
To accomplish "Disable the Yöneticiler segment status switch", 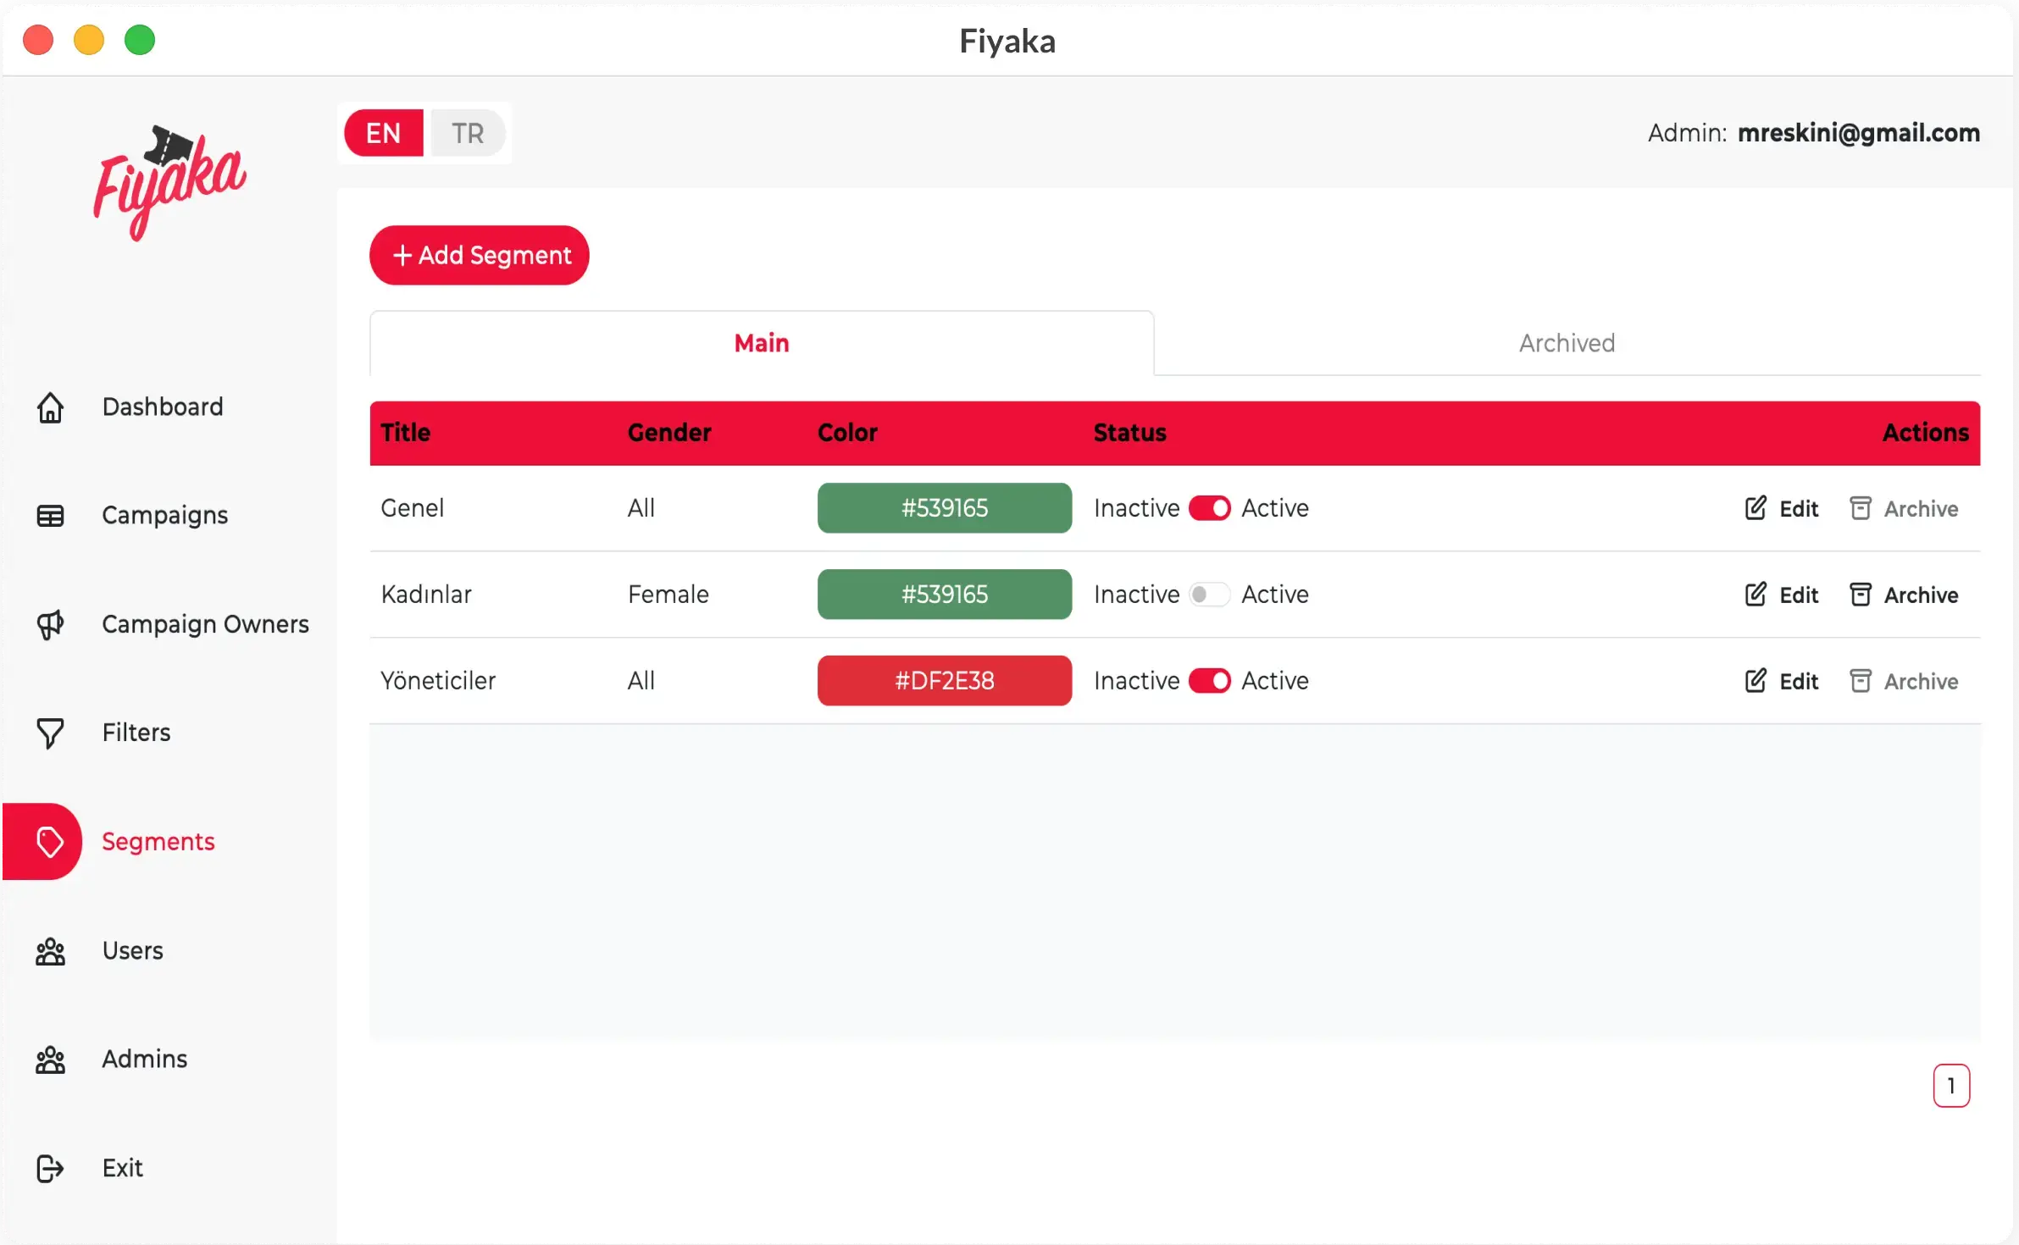I will tap(1209, 681).
